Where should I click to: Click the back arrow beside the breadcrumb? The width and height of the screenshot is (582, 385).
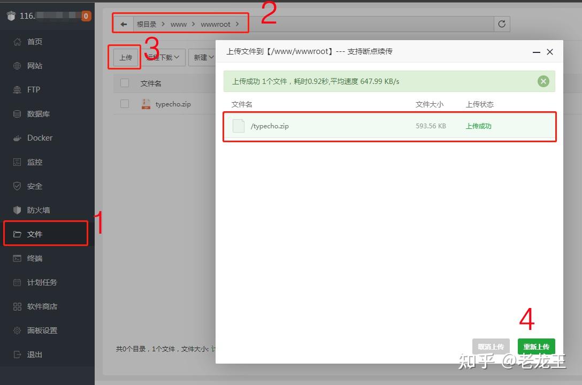(123, 24)
